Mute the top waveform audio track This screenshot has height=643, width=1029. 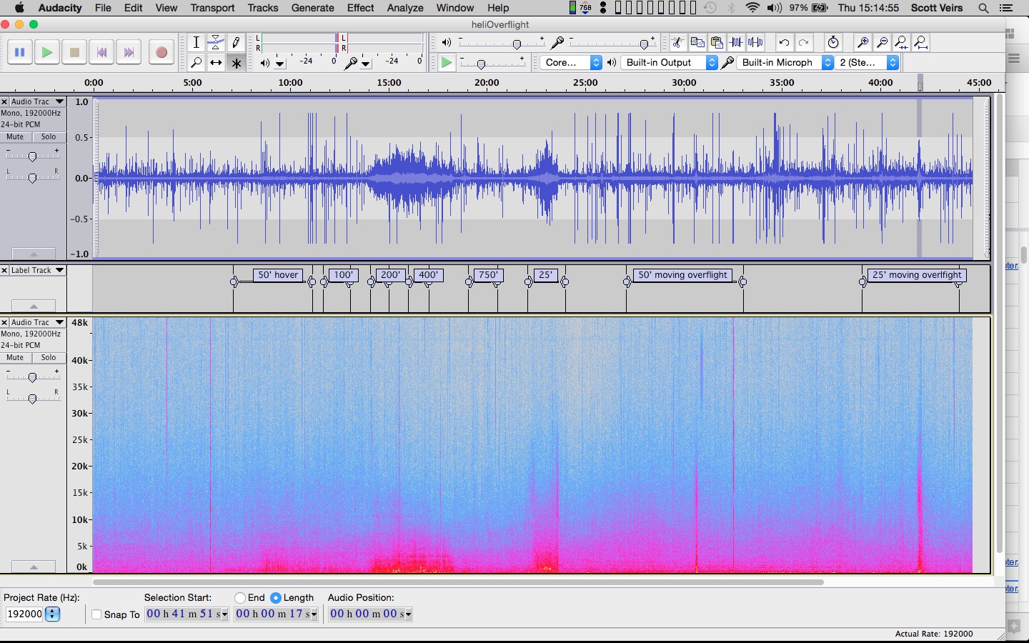coord(15,137)
